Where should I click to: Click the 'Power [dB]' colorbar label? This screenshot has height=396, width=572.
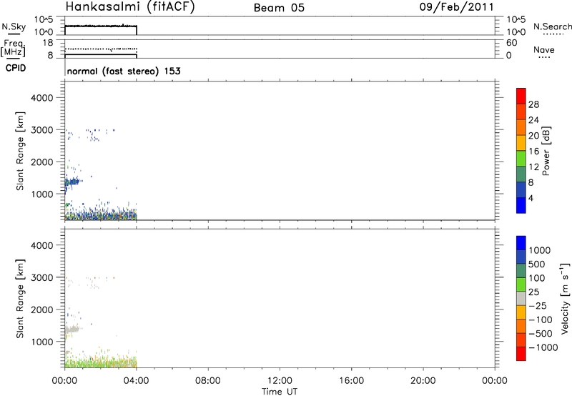546,151
